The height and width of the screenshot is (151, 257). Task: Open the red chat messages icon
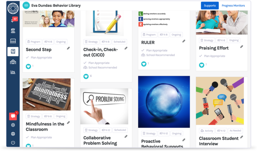pyautogui.click(x=13, y=116)
